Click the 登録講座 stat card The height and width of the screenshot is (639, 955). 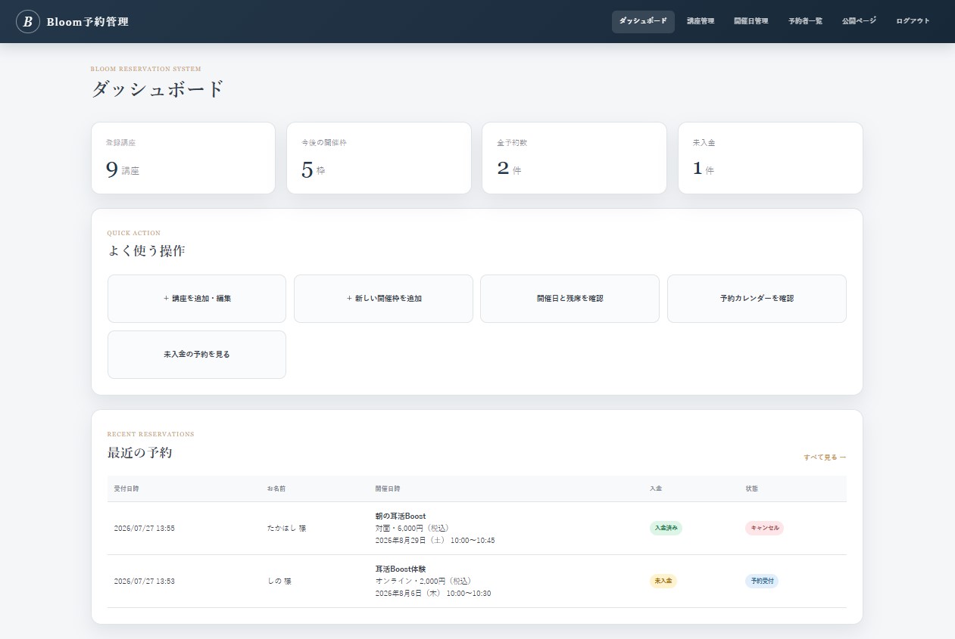(x=183, y=158)
